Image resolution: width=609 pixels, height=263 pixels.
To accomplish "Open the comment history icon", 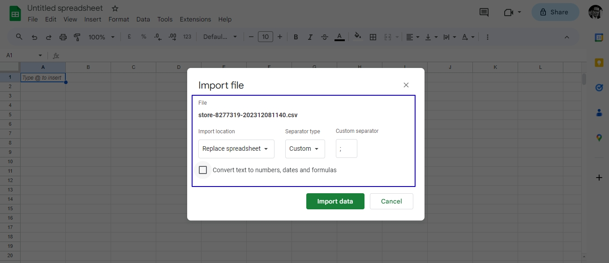I will 484,12.
